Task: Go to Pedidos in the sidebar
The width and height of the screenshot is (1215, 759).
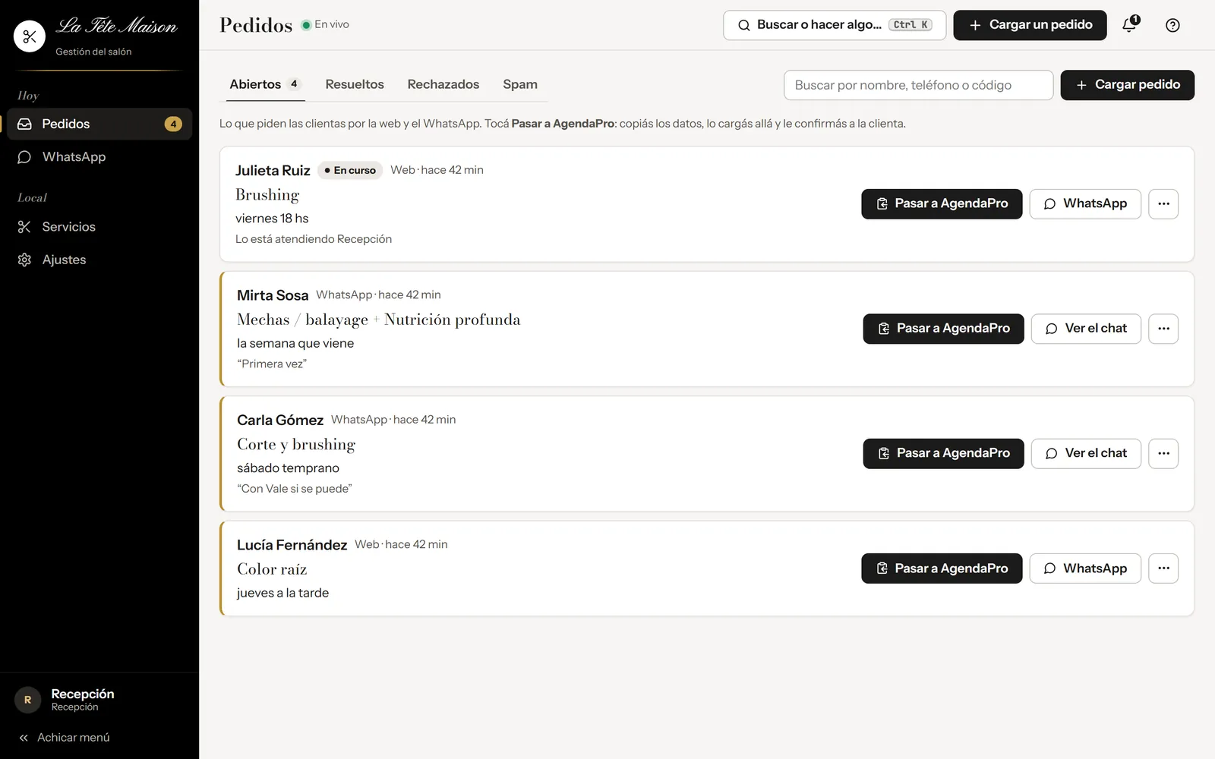Action: [x=99, y=124]
